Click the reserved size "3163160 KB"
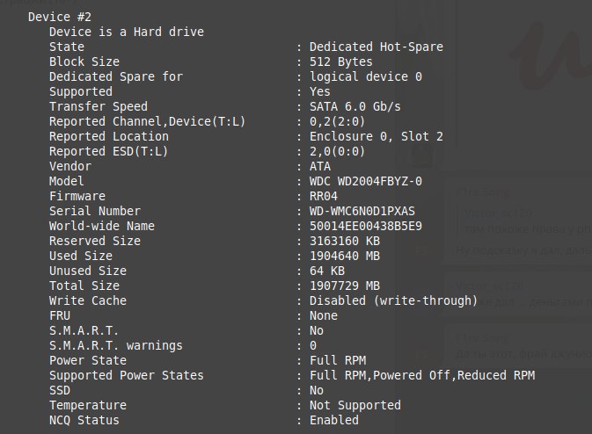592x434 pixels. [345, 241]
